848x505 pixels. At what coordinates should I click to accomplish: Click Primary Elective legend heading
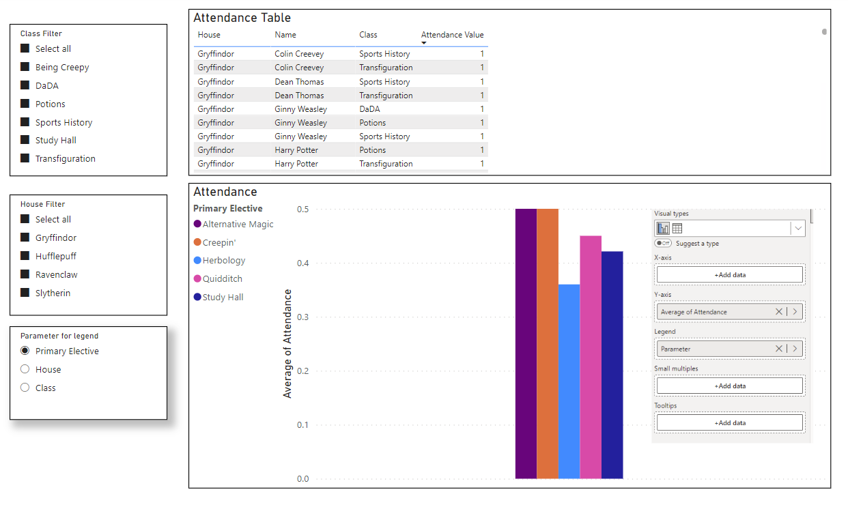(x=228, y=209)
